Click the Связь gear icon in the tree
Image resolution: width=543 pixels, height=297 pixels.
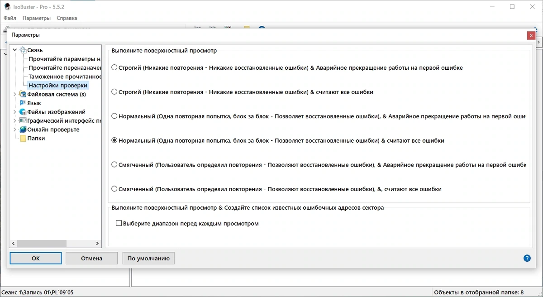23,50
